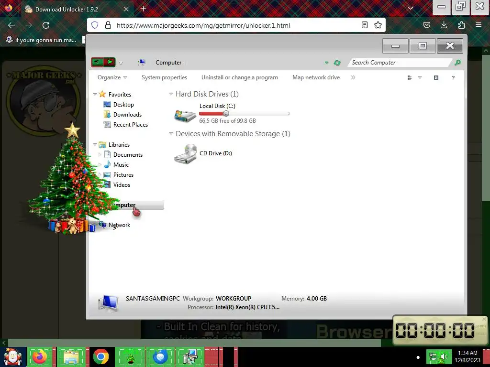This screenshot has width=490, height=367.
Task: Select the CD Drive (D:) icon
Action: [x=186, y=153]
